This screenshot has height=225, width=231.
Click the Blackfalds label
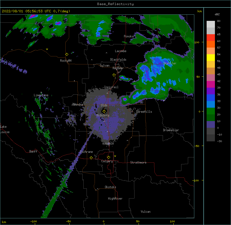[x=118, y=60]
